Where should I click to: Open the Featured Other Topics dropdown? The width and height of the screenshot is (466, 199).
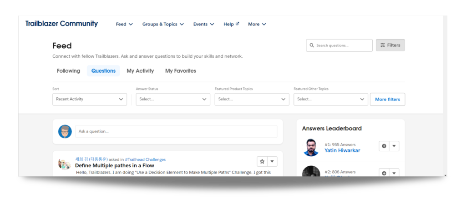coord(331,99)
